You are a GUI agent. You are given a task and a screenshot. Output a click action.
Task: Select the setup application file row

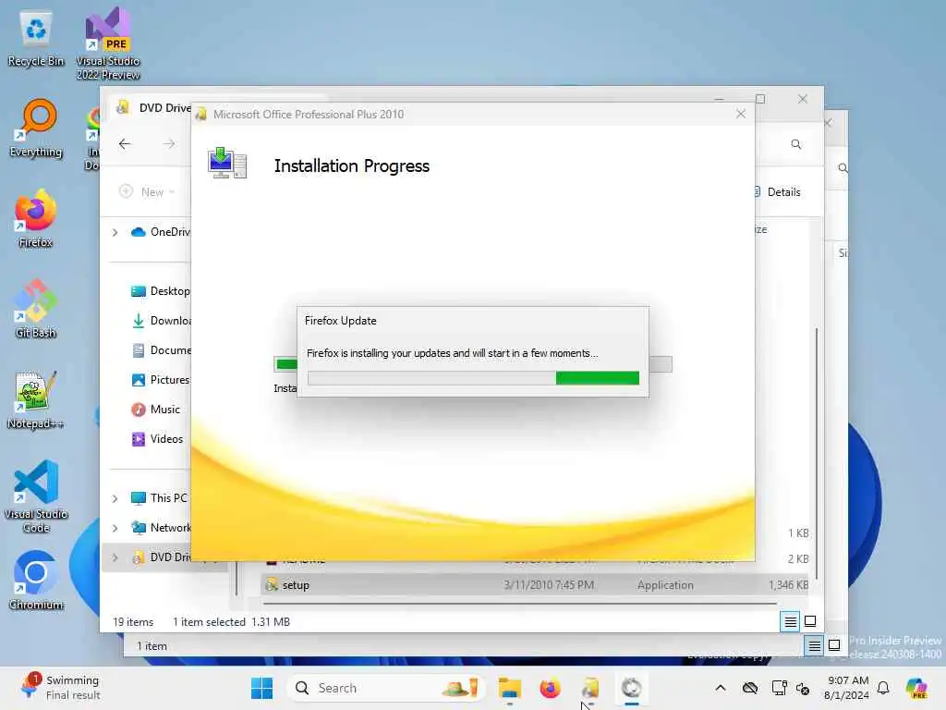tap(535, 585)
